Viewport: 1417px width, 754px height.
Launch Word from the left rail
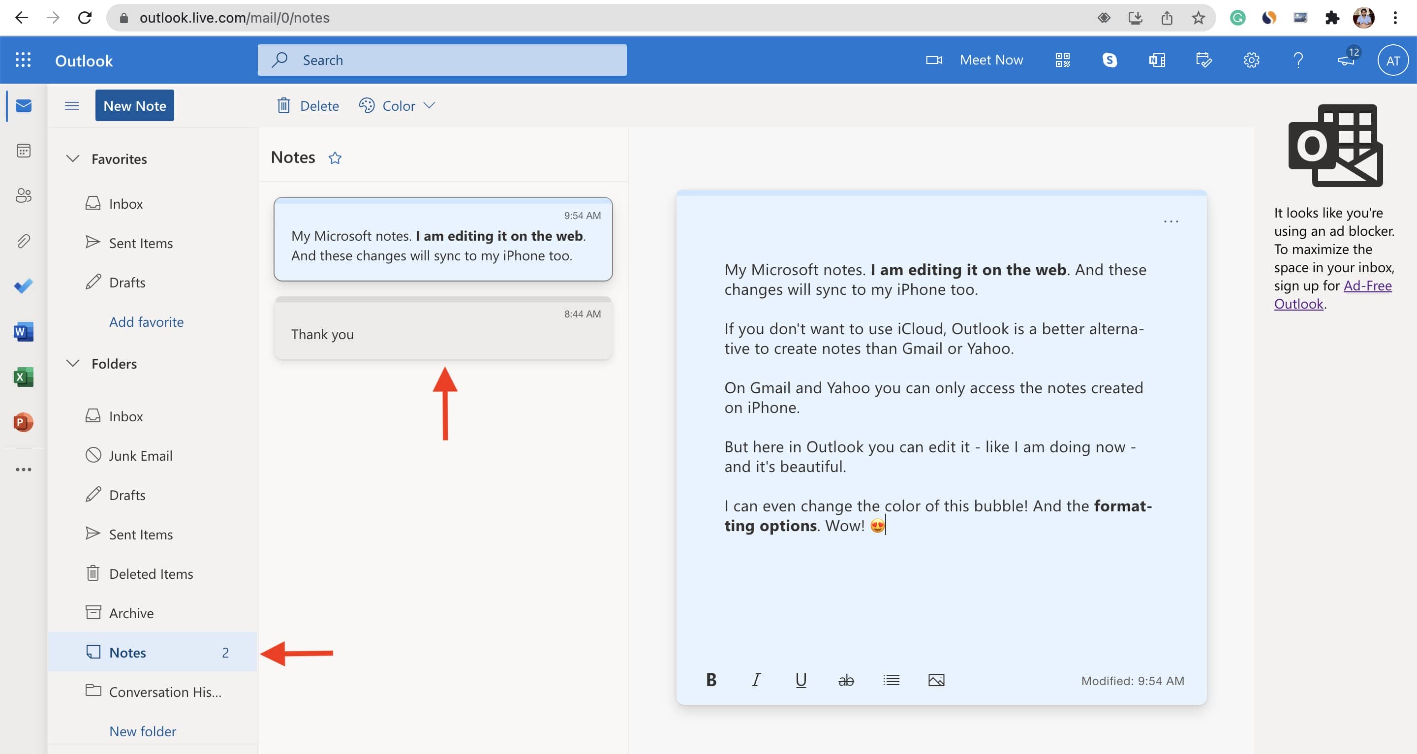23,331
